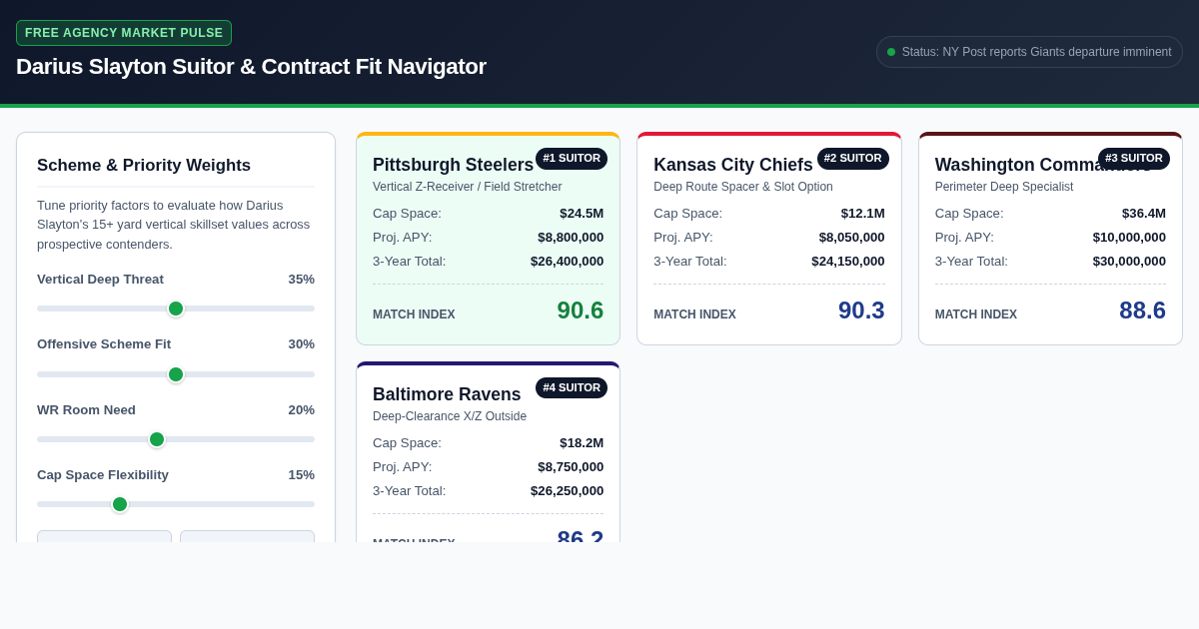Click Vertical Z-Receiver / Field Stretcher subtitle
The width and height of the screenshot is (1199, 629).
tap(468, 187)
